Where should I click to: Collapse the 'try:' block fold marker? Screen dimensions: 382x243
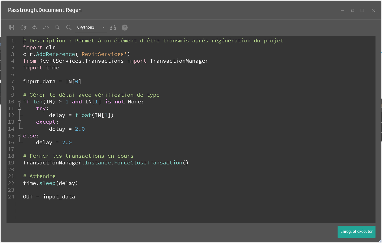click(x=19, y=108)
